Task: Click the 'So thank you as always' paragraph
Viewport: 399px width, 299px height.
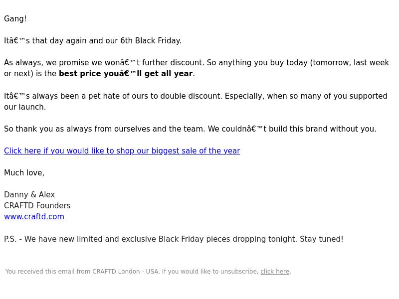Action: pyautogui.click(x=190, y=129)
